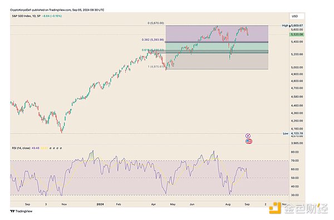The width and height of the screenshot is (334, 220).
Task: Click the 3,985.00 price axis label
Action: click(297, 143)
